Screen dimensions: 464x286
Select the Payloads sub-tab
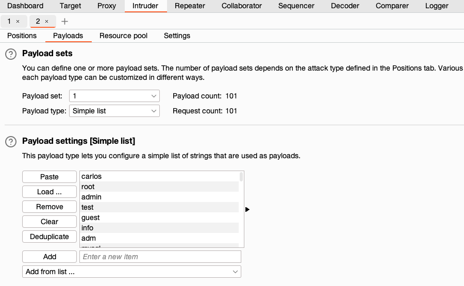(68, 36)
